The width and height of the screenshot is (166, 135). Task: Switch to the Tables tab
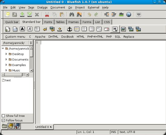[x=60, y=22]
